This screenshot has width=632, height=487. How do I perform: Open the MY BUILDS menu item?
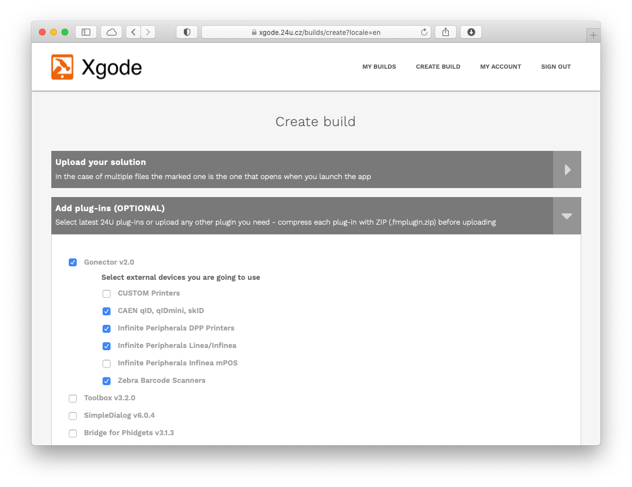tap(379, 67)
